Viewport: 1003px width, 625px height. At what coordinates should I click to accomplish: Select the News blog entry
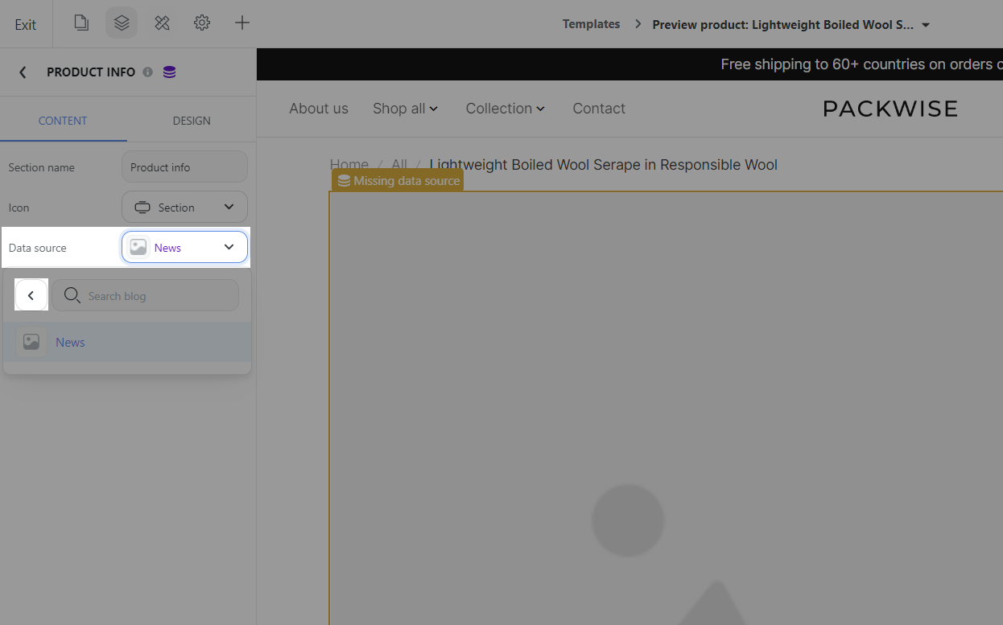tap(127, 342)
